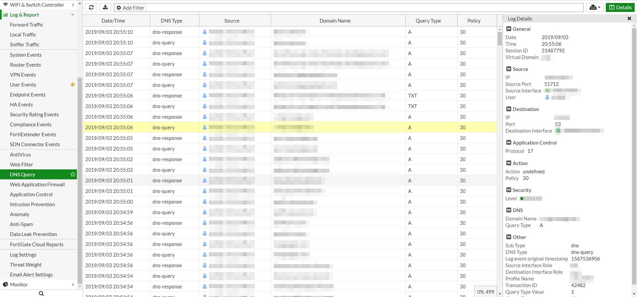Image resolution: width=637 pixels, height=297 pixels.
Task: Click the download log icon
Action: (x=105, y=8)
